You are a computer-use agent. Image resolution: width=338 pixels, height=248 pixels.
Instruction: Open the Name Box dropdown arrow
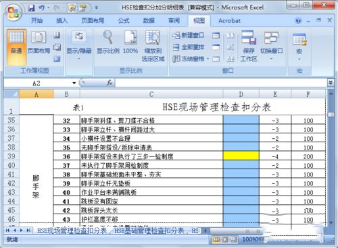click(74, 83)
